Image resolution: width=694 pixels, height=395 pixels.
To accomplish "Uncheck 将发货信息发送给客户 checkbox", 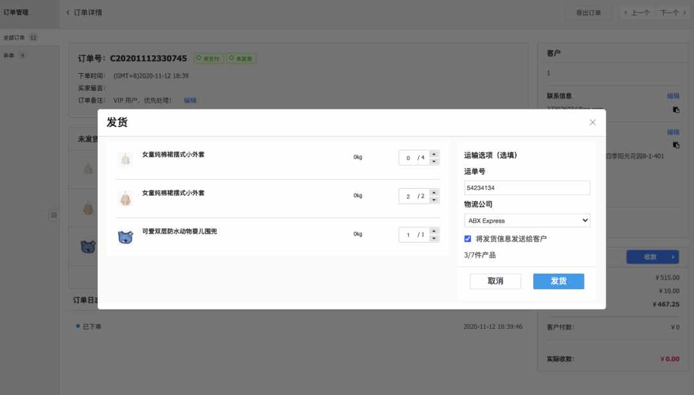I will tap(467, 239).
